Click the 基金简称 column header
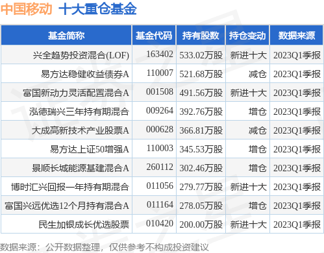This screenshot has height=253, width=324. click(x=66, y=35)
